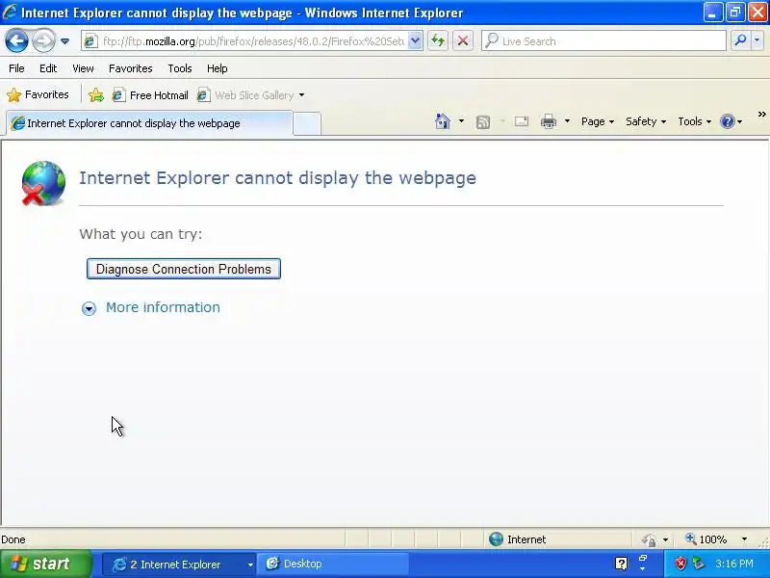
Task: Open the Favorites star button panel
Action: (x=38, y=94)
